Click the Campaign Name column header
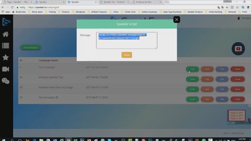The width and height of the screenshot is (251, 141). pyautogui.click(x=48, y=60)
